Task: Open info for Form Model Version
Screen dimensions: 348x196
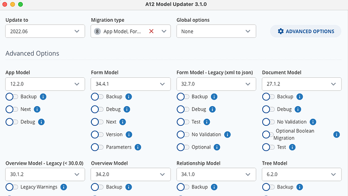Action: (x=129, y=134)
